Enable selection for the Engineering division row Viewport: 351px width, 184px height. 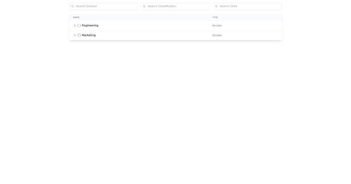click(79, 25)
